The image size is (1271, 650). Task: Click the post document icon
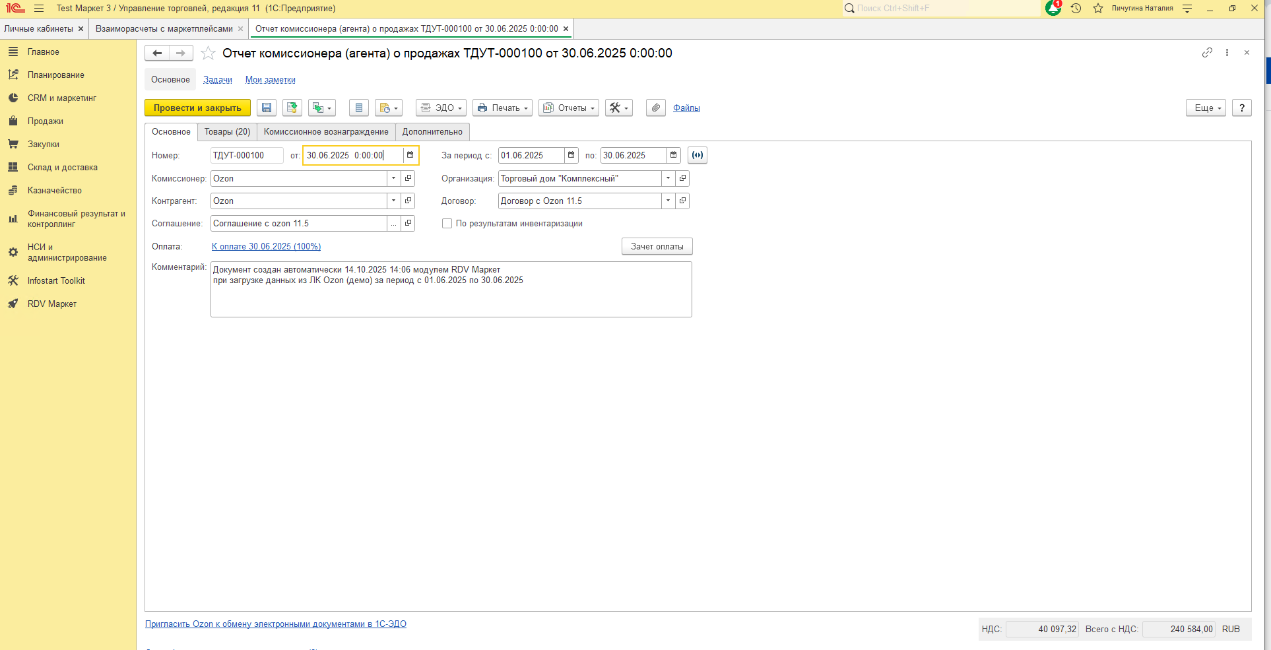(x=292, y=108)
